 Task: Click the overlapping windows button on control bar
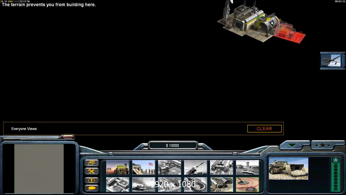pos(91,163)
